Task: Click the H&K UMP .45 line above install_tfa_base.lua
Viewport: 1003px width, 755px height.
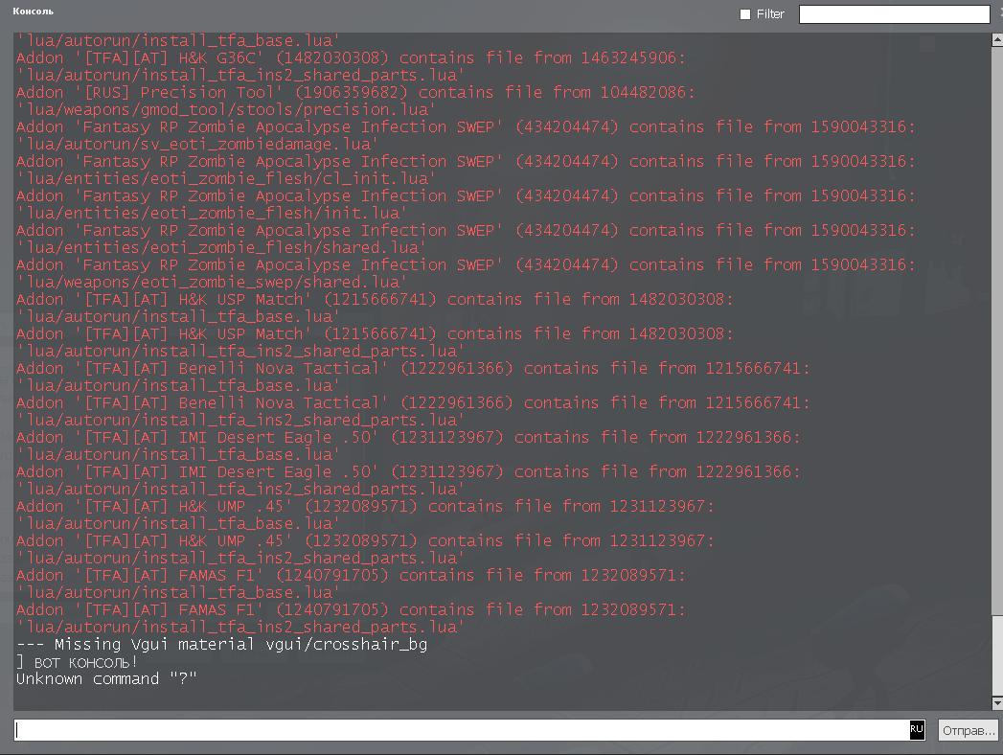Action: tap(365, 506)
